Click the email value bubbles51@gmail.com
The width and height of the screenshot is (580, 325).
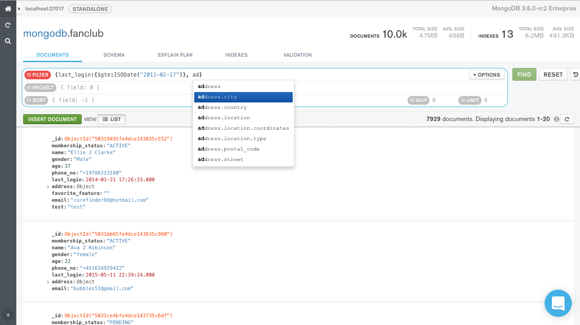point(102,288)
